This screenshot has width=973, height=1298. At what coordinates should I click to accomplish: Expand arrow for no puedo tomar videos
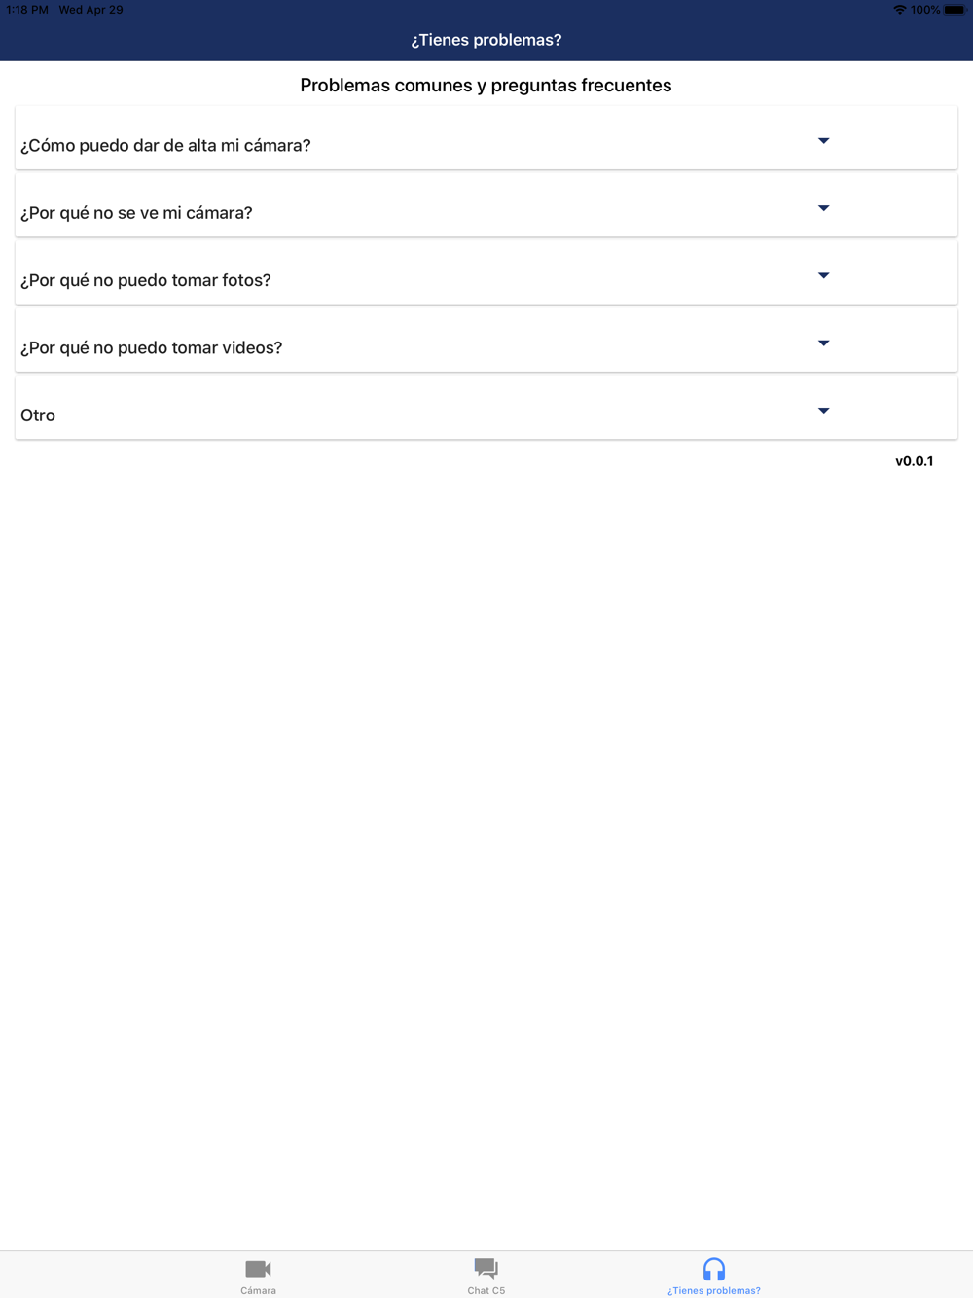click(823, 343)
